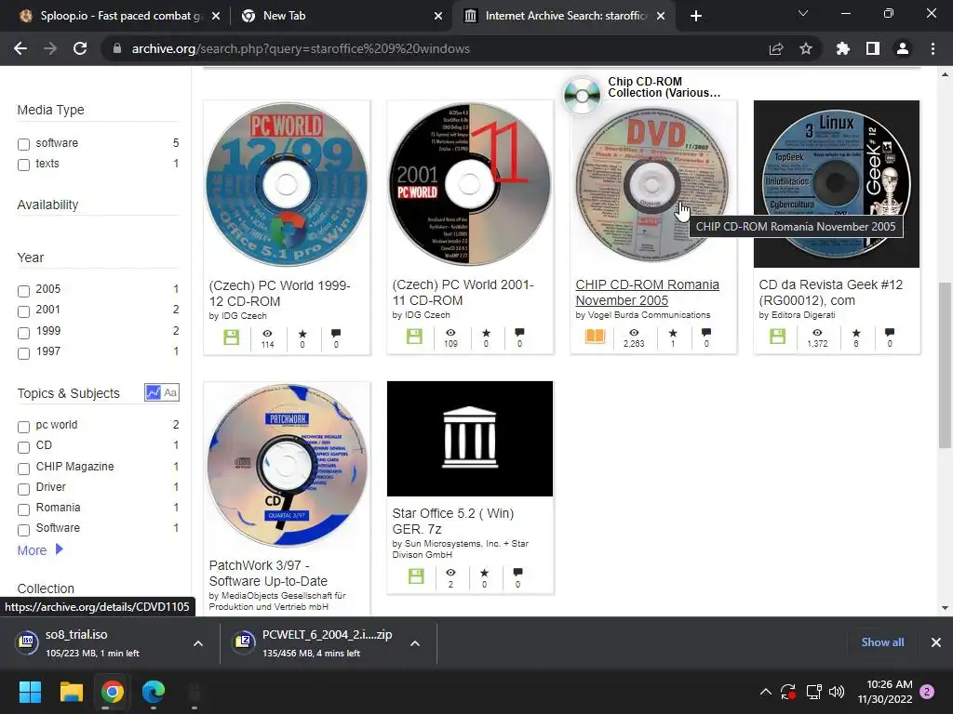
Task: Check the 1997 year filter
Action: click(x=23, y=353)
